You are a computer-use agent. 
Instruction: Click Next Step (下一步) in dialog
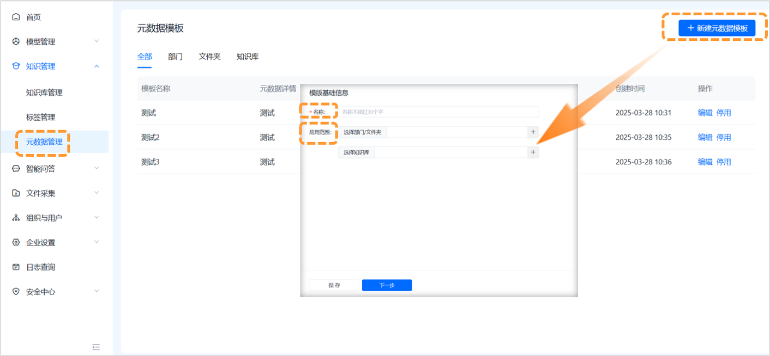coord(387,285)
